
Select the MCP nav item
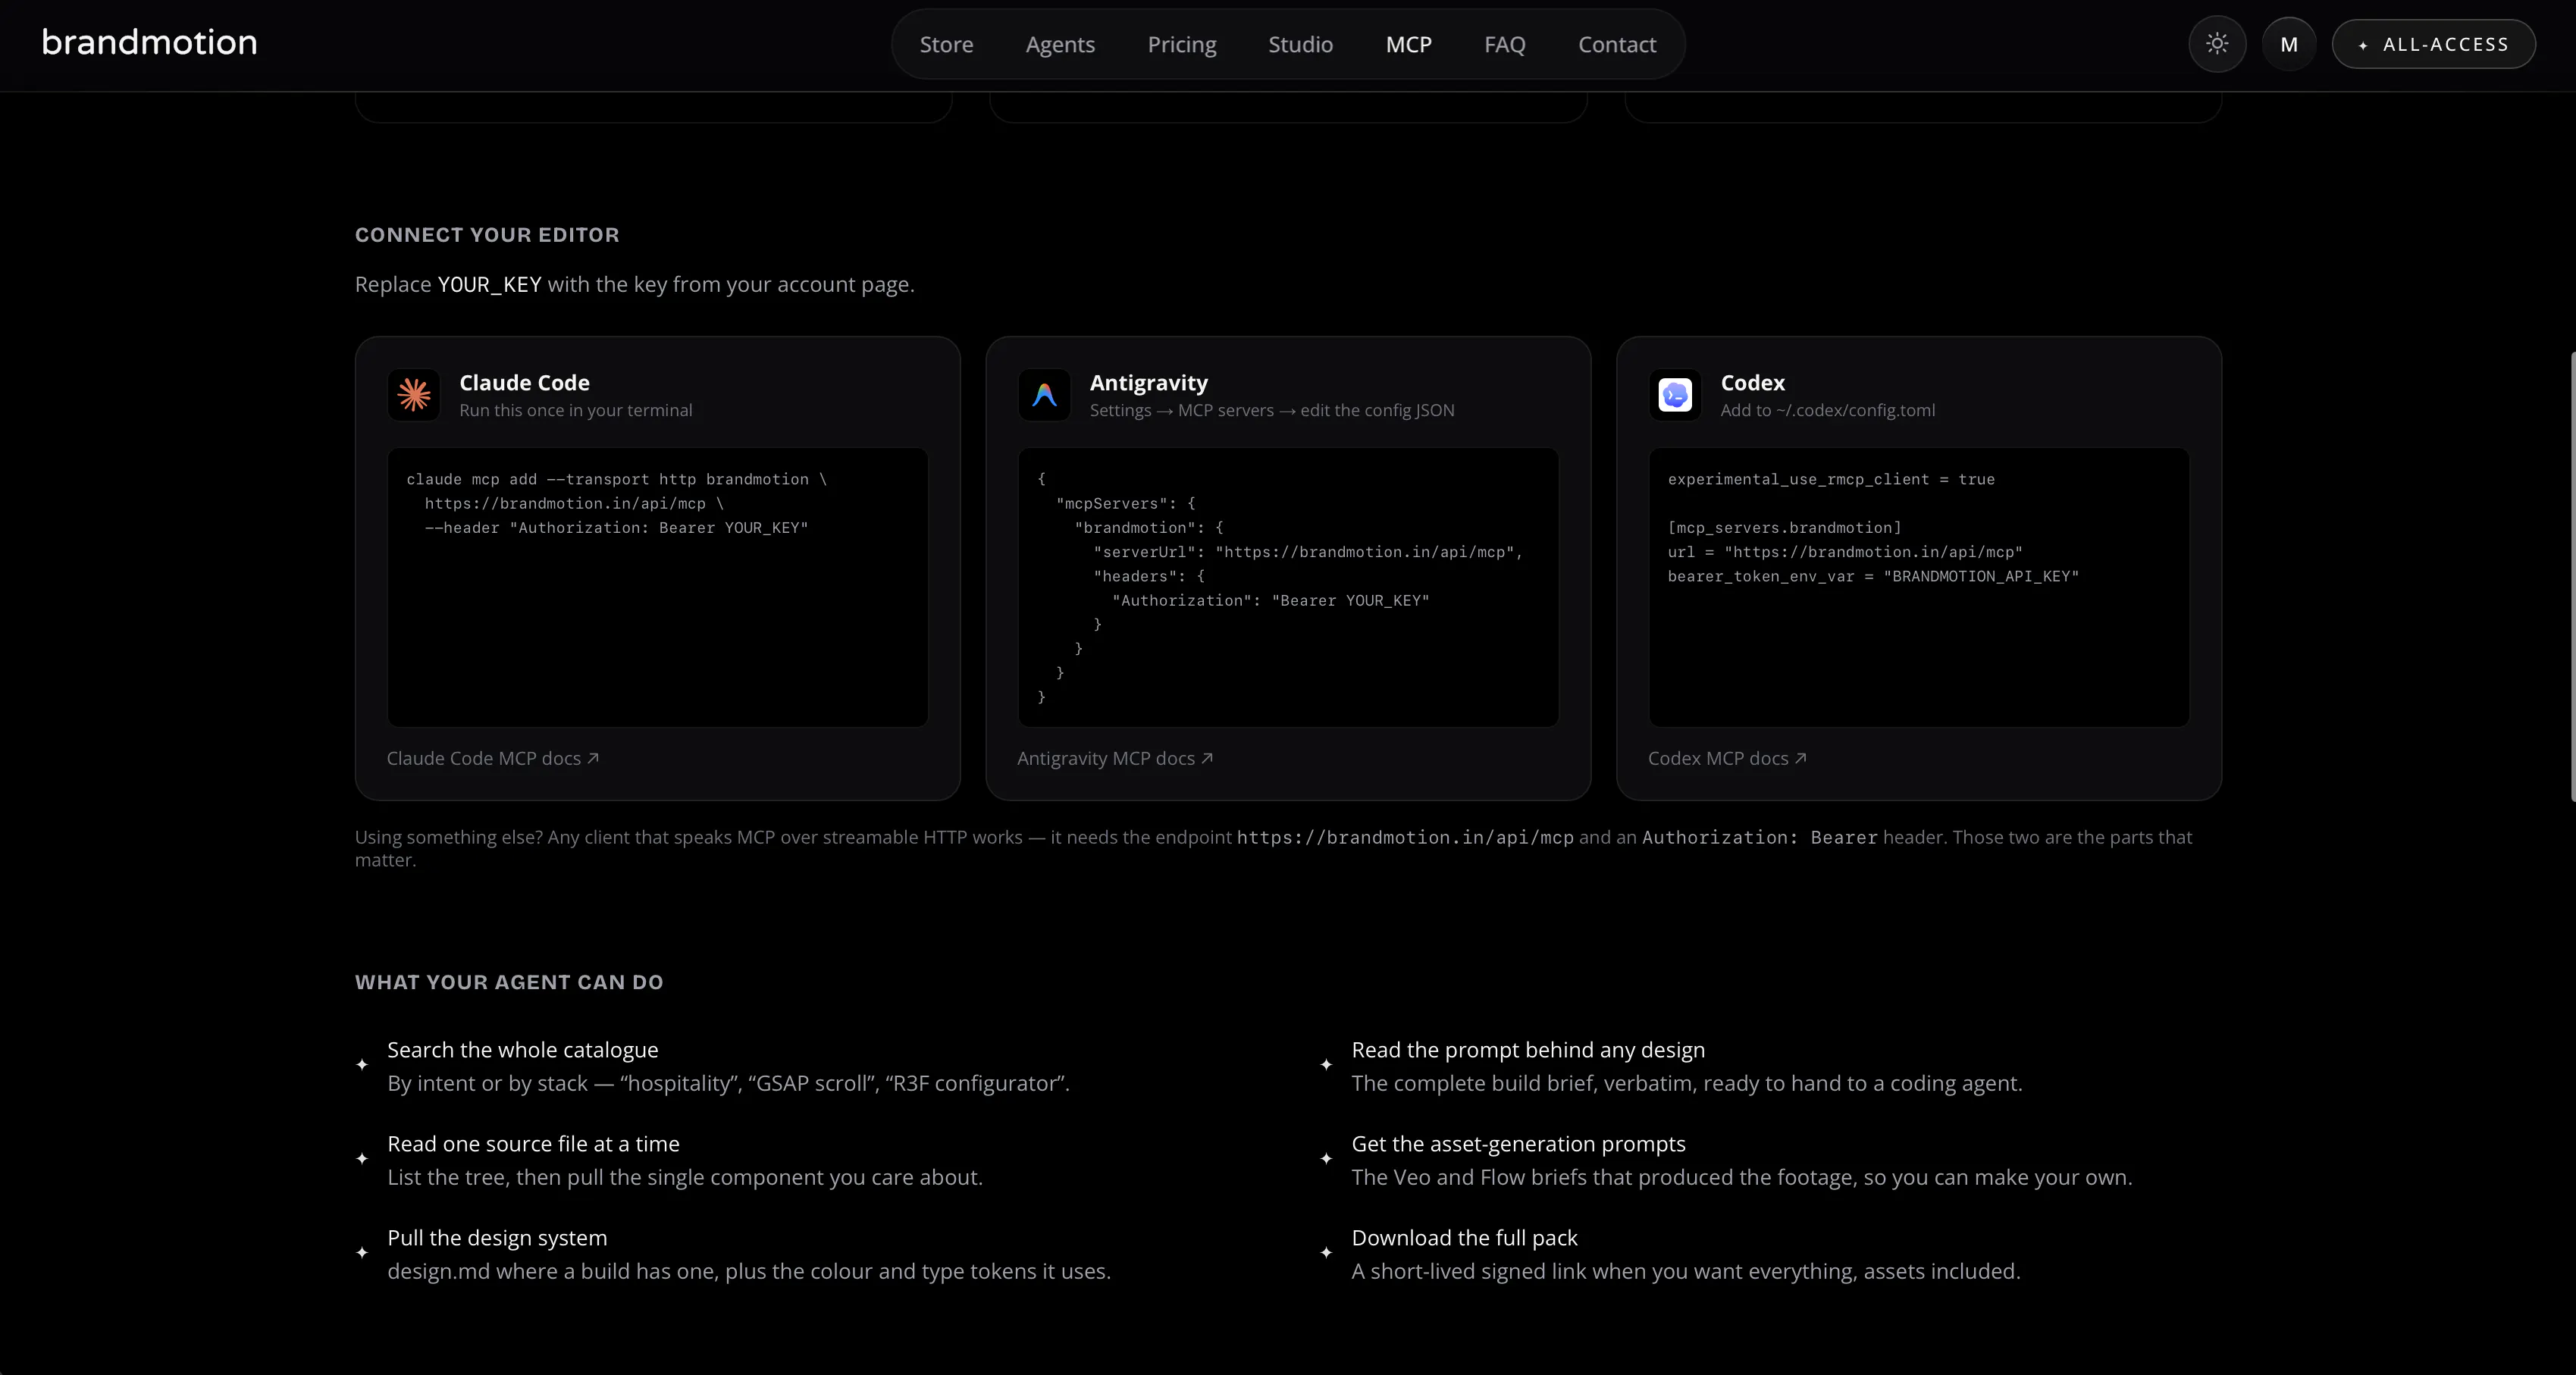coord(1408,44)
